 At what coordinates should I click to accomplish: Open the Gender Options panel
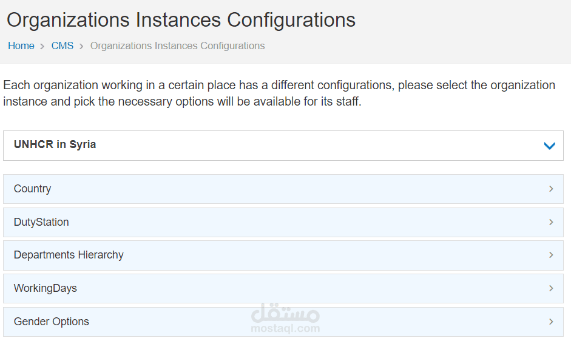point(52,322)
